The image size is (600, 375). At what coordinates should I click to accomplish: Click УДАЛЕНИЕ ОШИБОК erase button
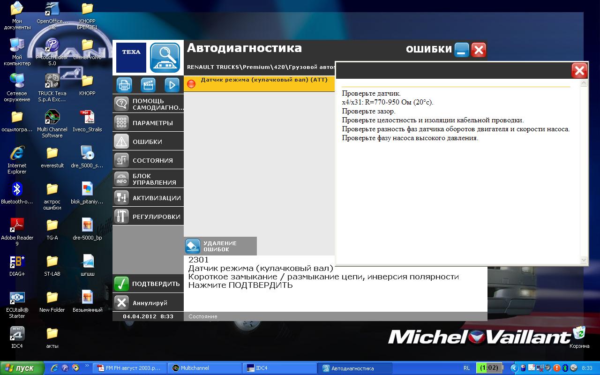pyautogui.click(x=220, y=246)
